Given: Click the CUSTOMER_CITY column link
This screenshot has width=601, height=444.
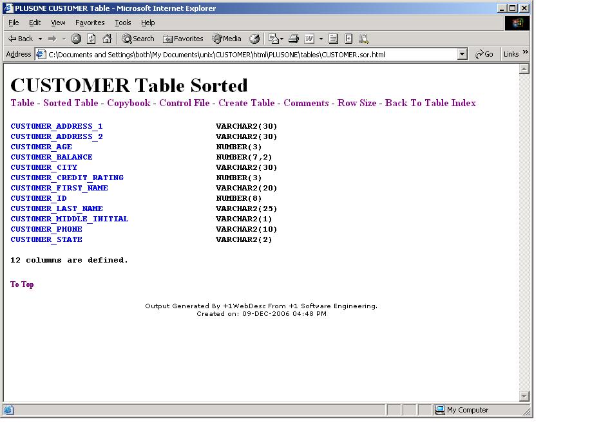Looking at the screenshot, I should 44,168.
